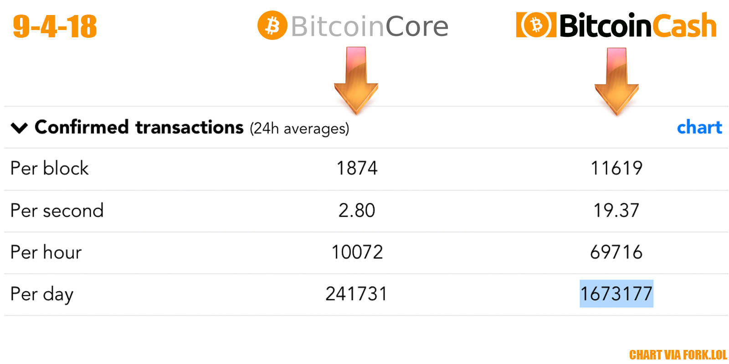Click the arrow pointing down under BitcoinCash

(x=616, y=81)
